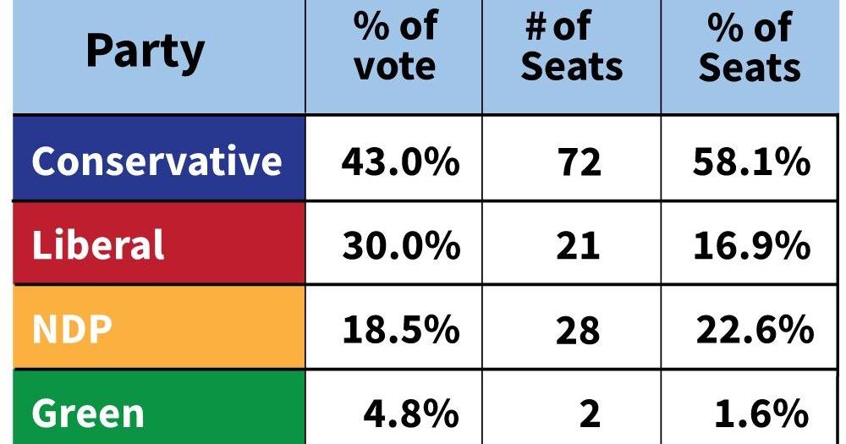Select the green Green party cell

click(x=159, y=408)
